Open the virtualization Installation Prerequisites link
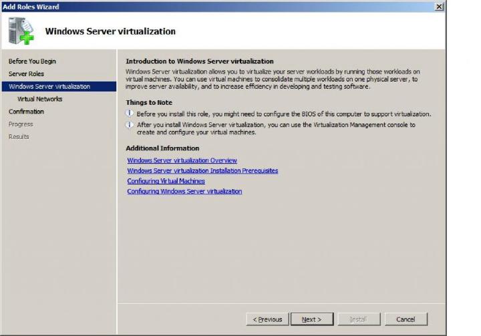 203,171
